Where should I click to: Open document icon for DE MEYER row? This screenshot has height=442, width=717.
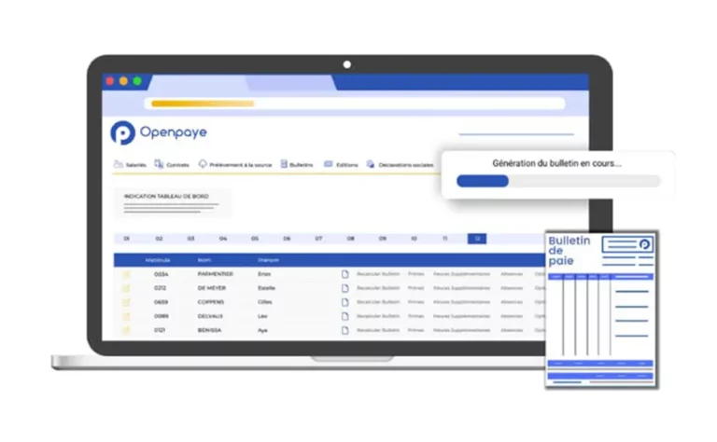pos(344,288)
